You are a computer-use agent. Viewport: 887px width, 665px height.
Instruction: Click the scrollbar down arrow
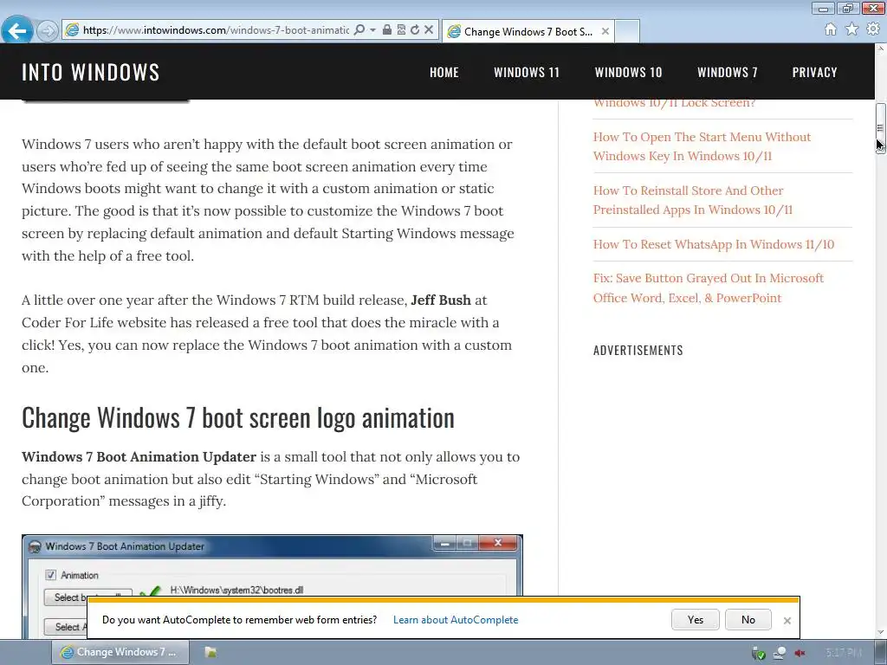[881, 632]
